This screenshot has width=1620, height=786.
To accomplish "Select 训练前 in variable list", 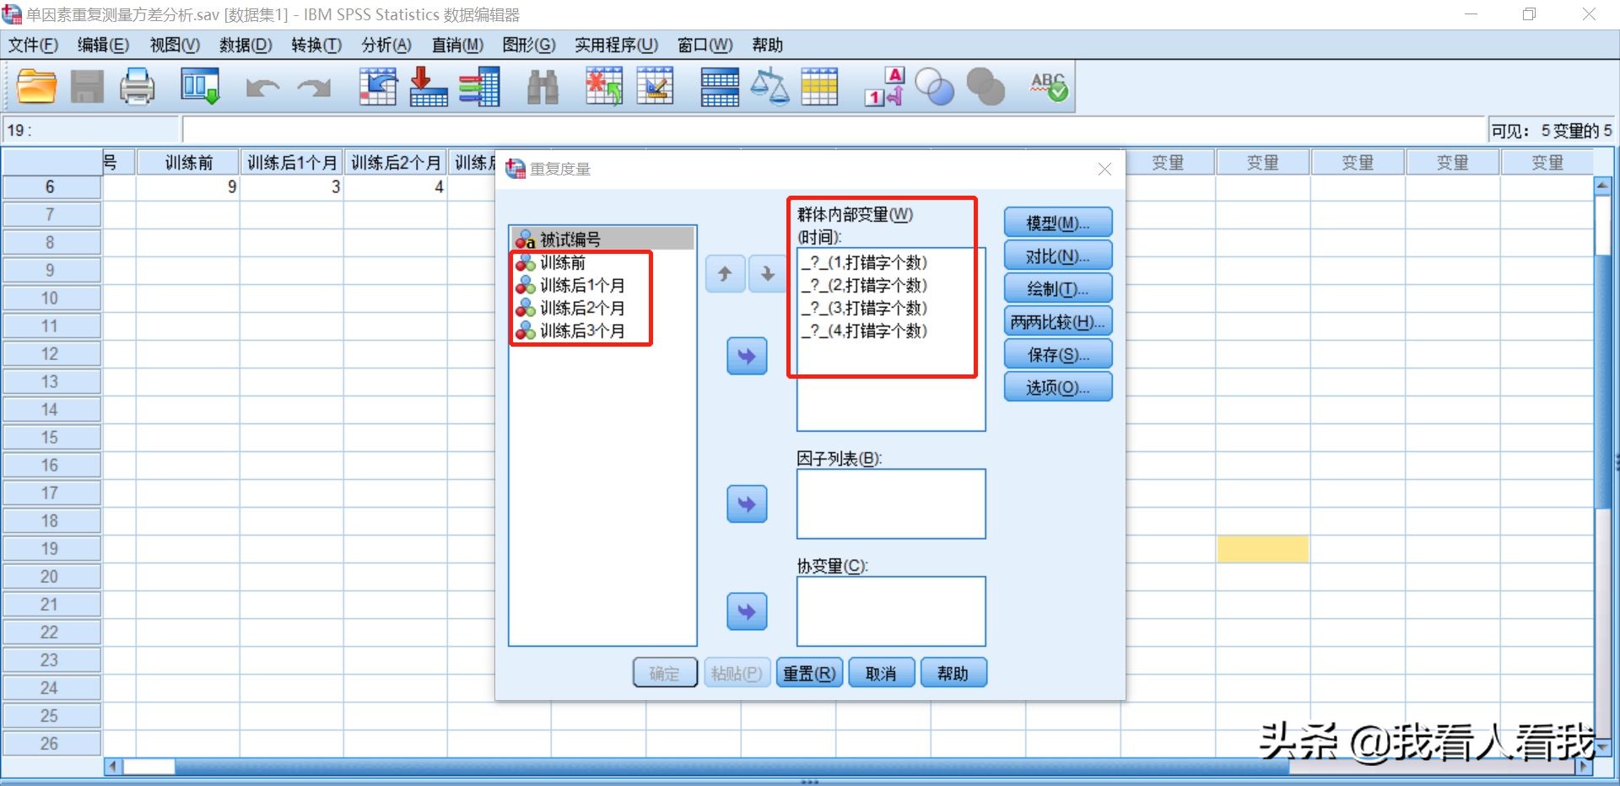I will 602,263.
